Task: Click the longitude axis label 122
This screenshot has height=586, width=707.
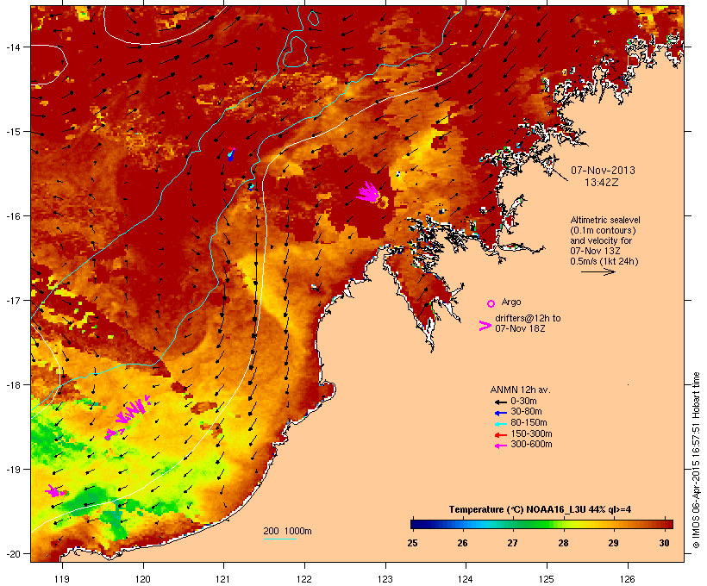Action: click(x=304, y=579)
